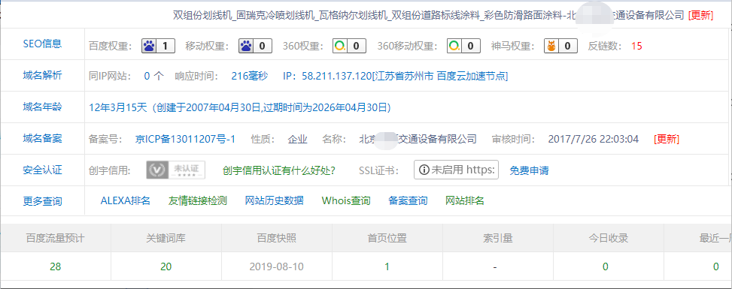Open 友情链接检测 tool
This screenshot has width=732, height=289.
pos(197,201)
